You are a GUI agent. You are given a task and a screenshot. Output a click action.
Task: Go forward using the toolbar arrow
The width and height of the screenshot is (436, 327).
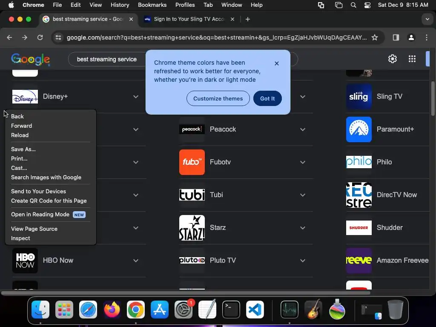pos(25,37)
